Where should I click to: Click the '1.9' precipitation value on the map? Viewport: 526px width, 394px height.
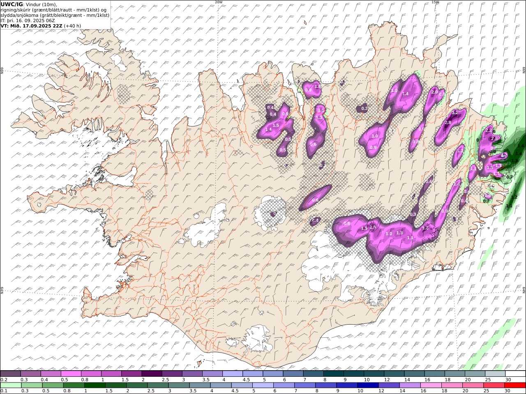(x=364, y=229)
